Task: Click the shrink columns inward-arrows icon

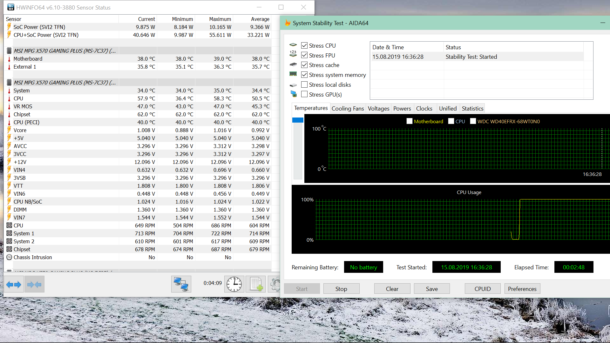Action: [34, 284]
